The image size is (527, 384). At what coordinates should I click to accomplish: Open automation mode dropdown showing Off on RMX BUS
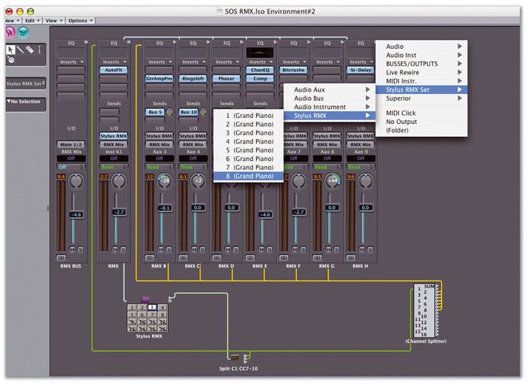72,167
